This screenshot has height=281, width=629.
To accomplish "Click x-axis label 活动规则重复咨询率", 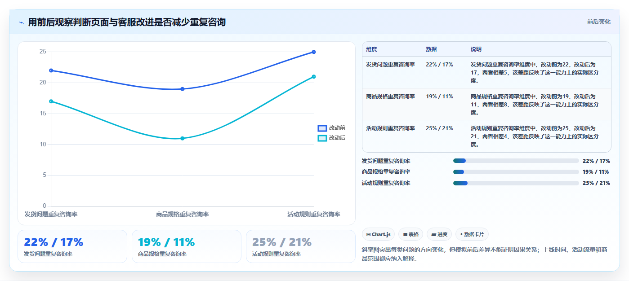I will tap(314, 215).
